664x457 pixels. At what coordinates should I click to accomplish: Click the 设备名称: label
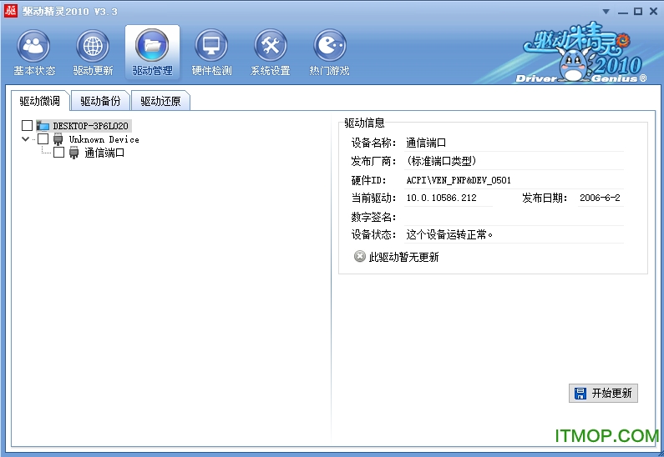374,143
